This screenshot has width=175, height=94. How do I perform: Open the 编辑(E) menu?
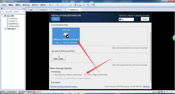pyautogui.click(x=11, y=5)
